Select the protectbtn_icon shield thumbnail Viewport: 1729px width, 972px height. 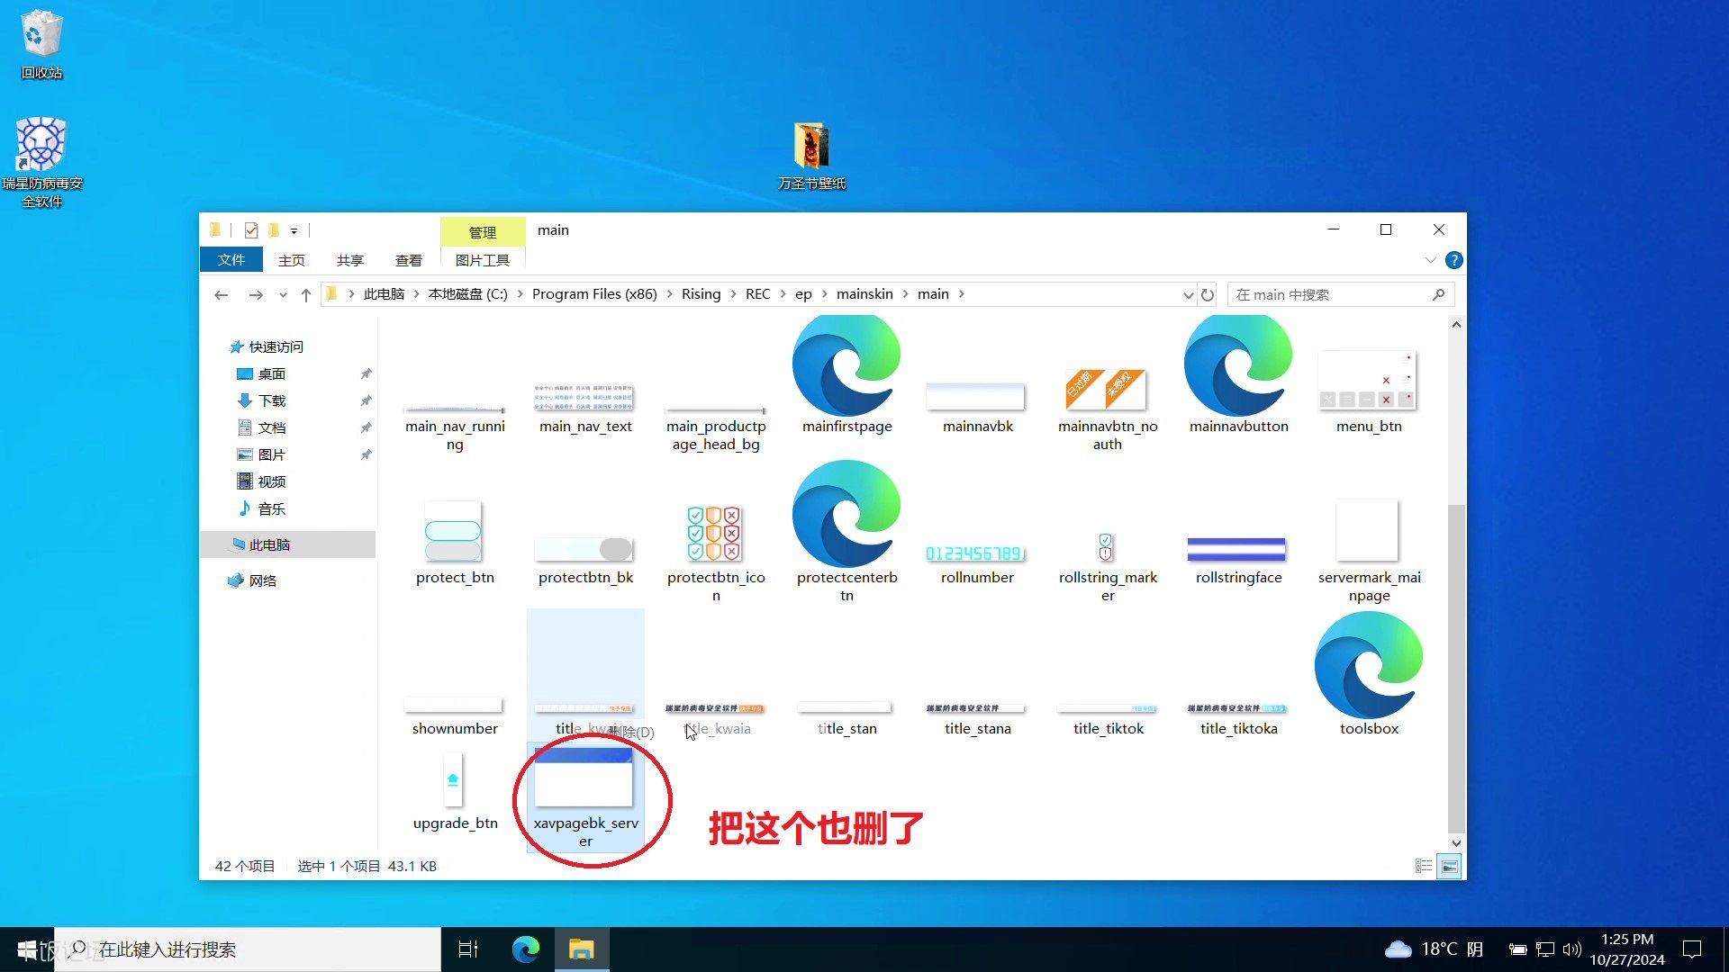pyautogui.click(x=714, y=533)
